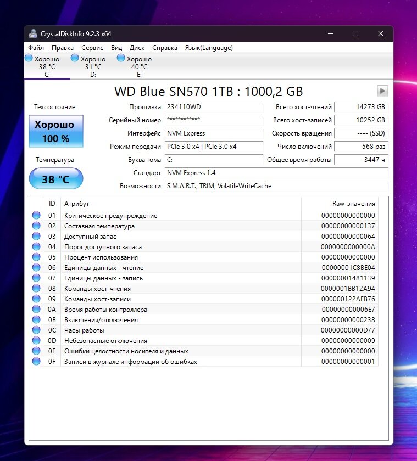Viewport: 417px width, 461px height.
Task: Click the ID column header
Action: pos(52,204)
